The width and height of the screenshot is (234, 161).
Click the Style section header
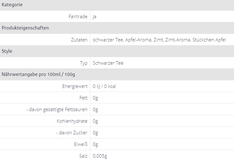click(7, 51)
